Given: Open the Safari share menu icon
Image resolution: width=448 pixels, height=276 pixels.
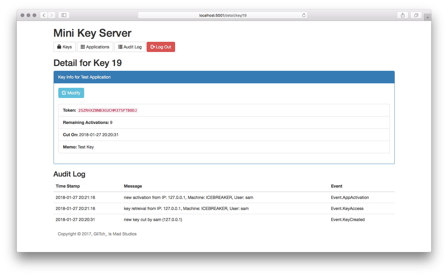Looking at the screenshot, I should pyautogui.click(x=403, y=15).
